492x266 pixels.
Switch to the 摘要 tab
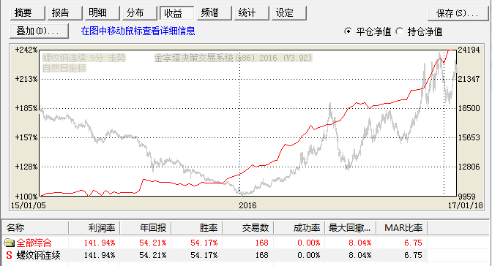point(27,13)
